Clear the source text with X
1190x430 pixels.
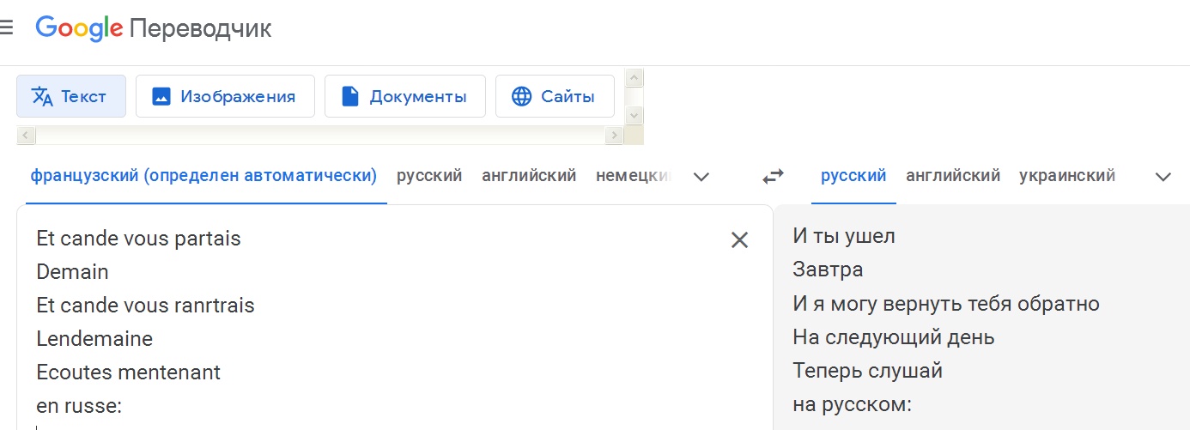pyautogui.click(x=739, y=240)
